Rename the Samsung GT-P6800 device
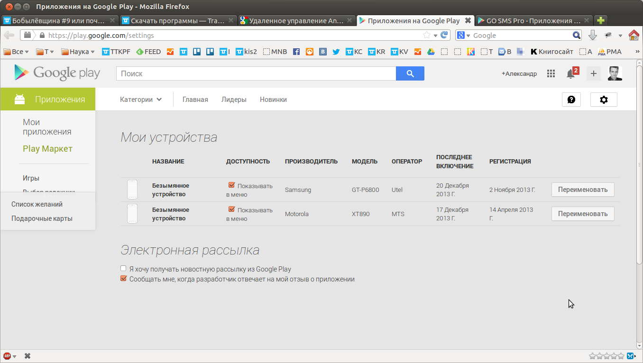Viewport: 643px width, 363px height. tap(583, 190)
